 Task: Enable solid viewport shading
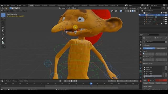[x=130, y=11]
